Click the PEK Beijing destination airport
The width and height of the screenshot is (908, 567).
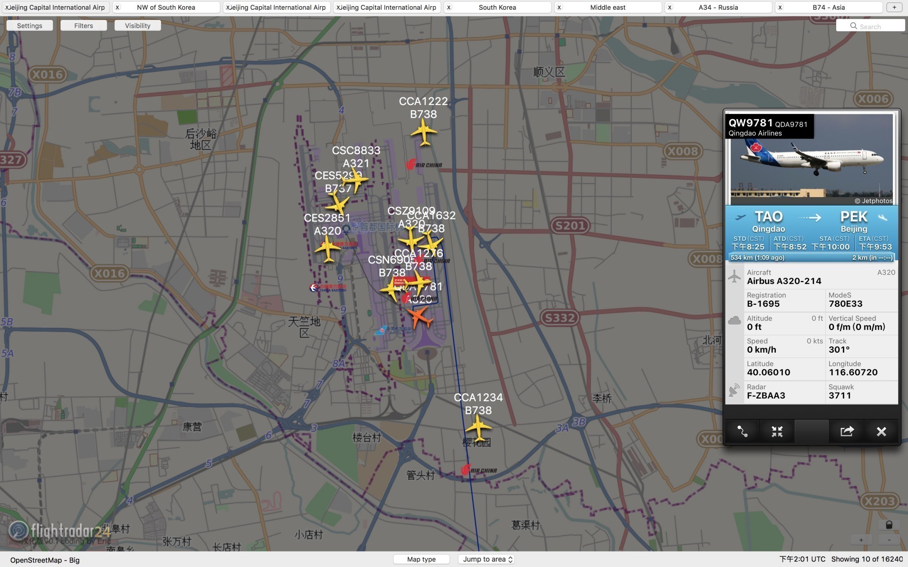[854, 221]
